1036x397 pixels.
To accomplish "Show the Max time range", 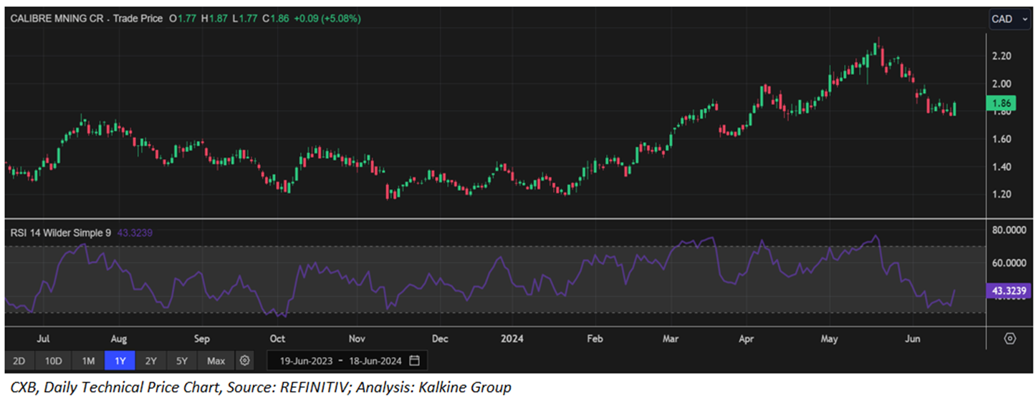I will click(216, 360).
